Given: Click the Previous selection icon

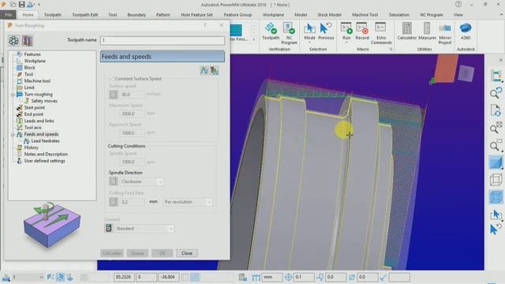Looking at the screenshot, I should (326, 29).
